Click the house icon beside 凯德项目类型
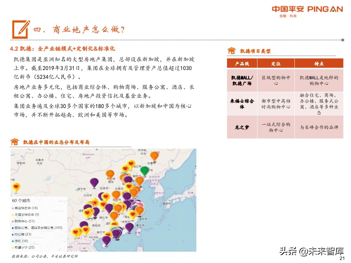 [232, 51]
